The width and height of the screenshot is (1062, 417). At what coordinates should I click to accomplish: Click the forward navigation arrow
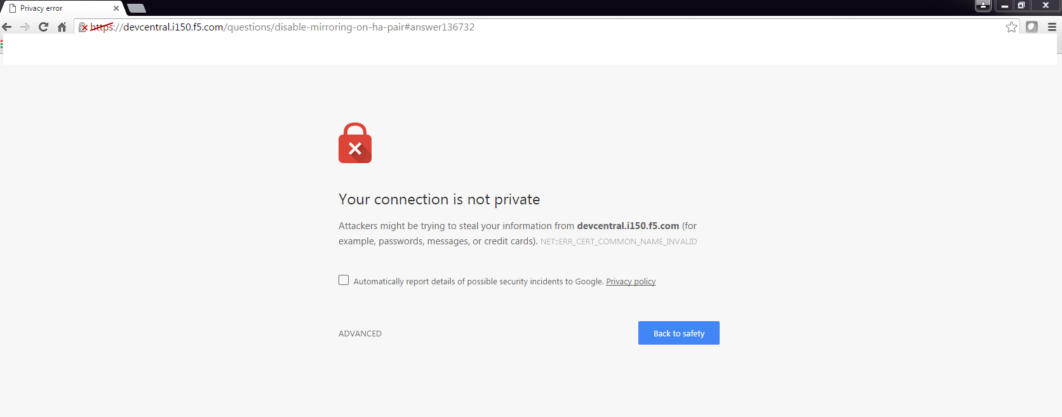tap(25, 27)
